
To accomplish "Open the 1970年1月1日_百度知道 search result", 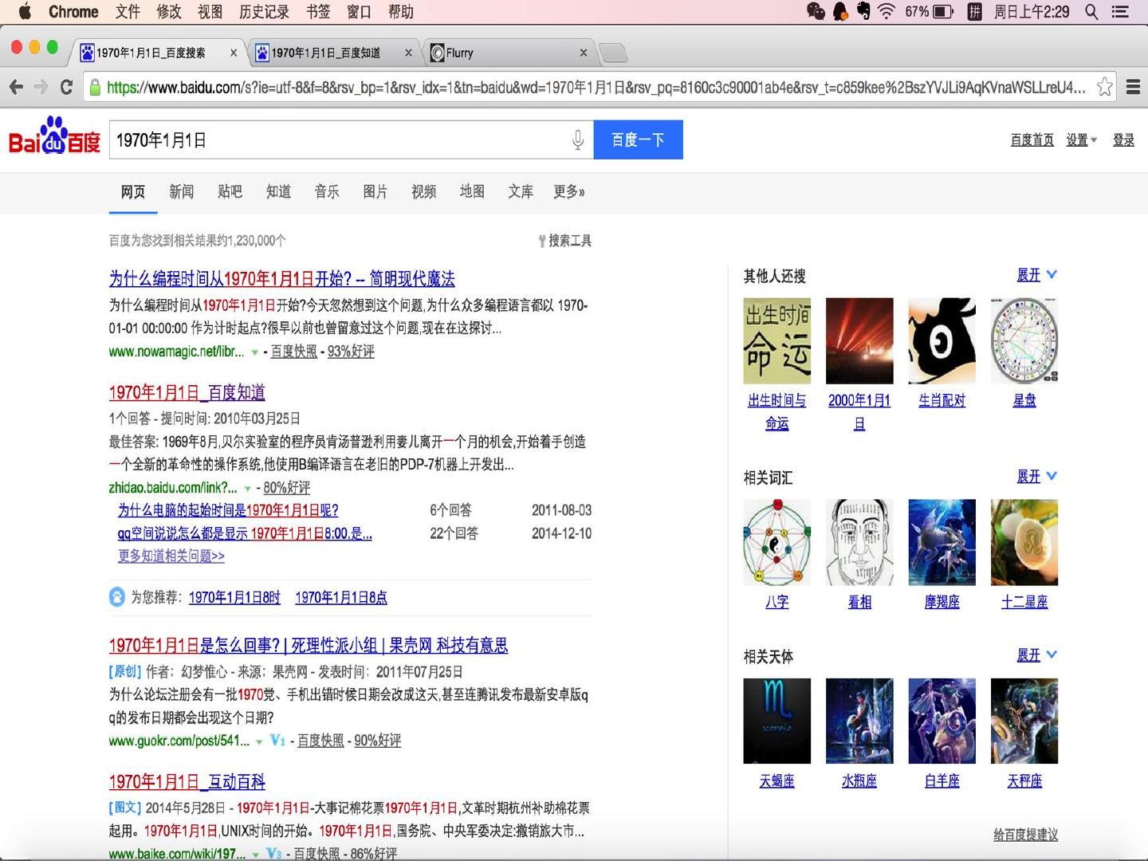I will click(x=187, y=393).
